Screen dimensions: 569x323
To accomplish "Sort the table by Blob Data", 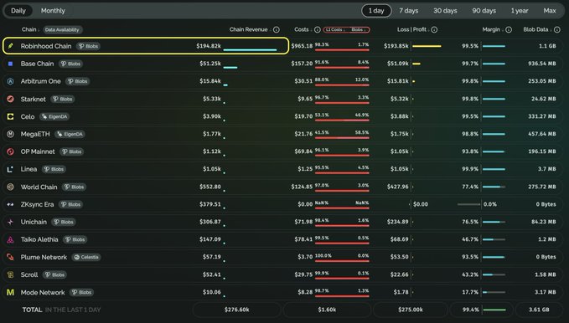I will [x=537, y=30].
